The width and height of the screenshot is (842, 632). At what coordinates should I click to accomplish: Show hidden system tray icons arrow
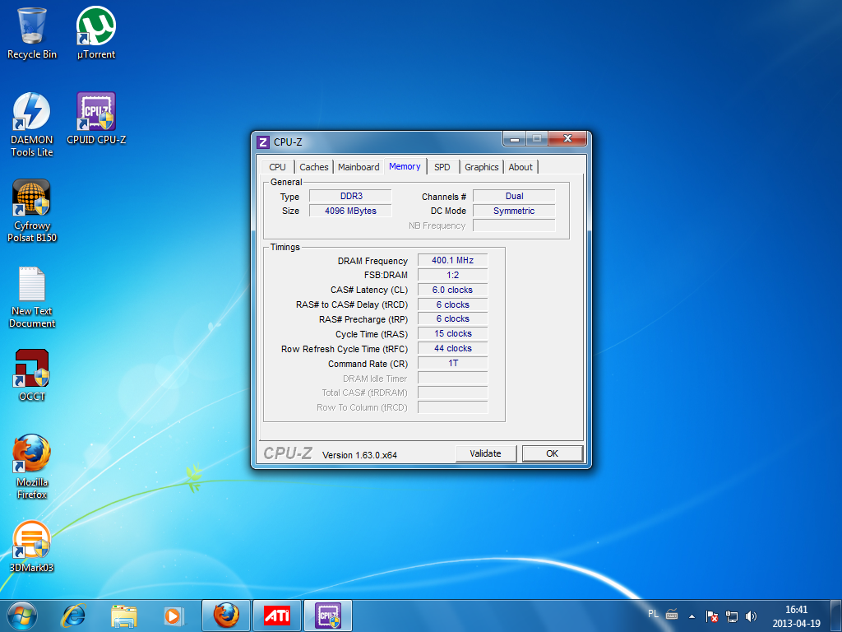pyautogui.click(x=692, y=616)
